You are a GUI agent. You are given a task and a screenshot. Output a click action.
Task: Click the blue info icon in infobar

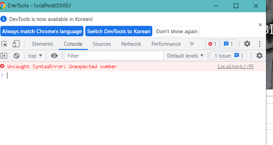tap(4, 19)
